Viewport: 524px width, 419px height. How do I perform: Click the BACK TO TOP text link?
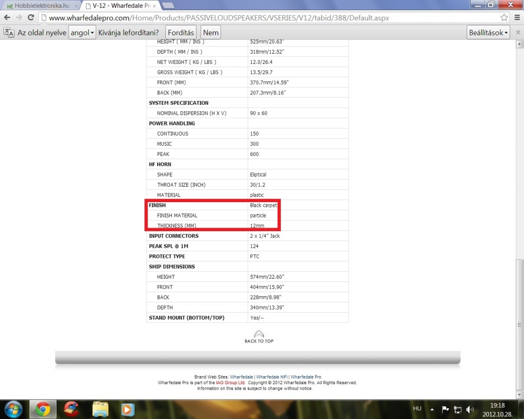(x=259, y=341)
